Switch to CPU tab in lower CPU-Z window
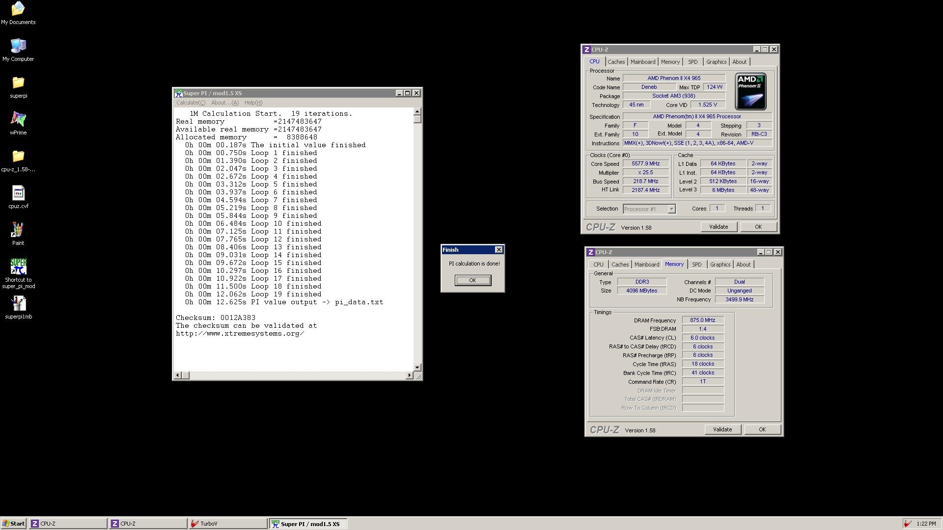The image size is (943, 530). pyautogui.click(x=598, y=265)
